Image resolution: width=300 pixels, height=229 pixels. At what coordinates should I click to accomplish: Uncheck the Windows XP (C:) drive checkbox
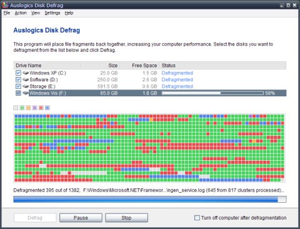pos(18,73)
